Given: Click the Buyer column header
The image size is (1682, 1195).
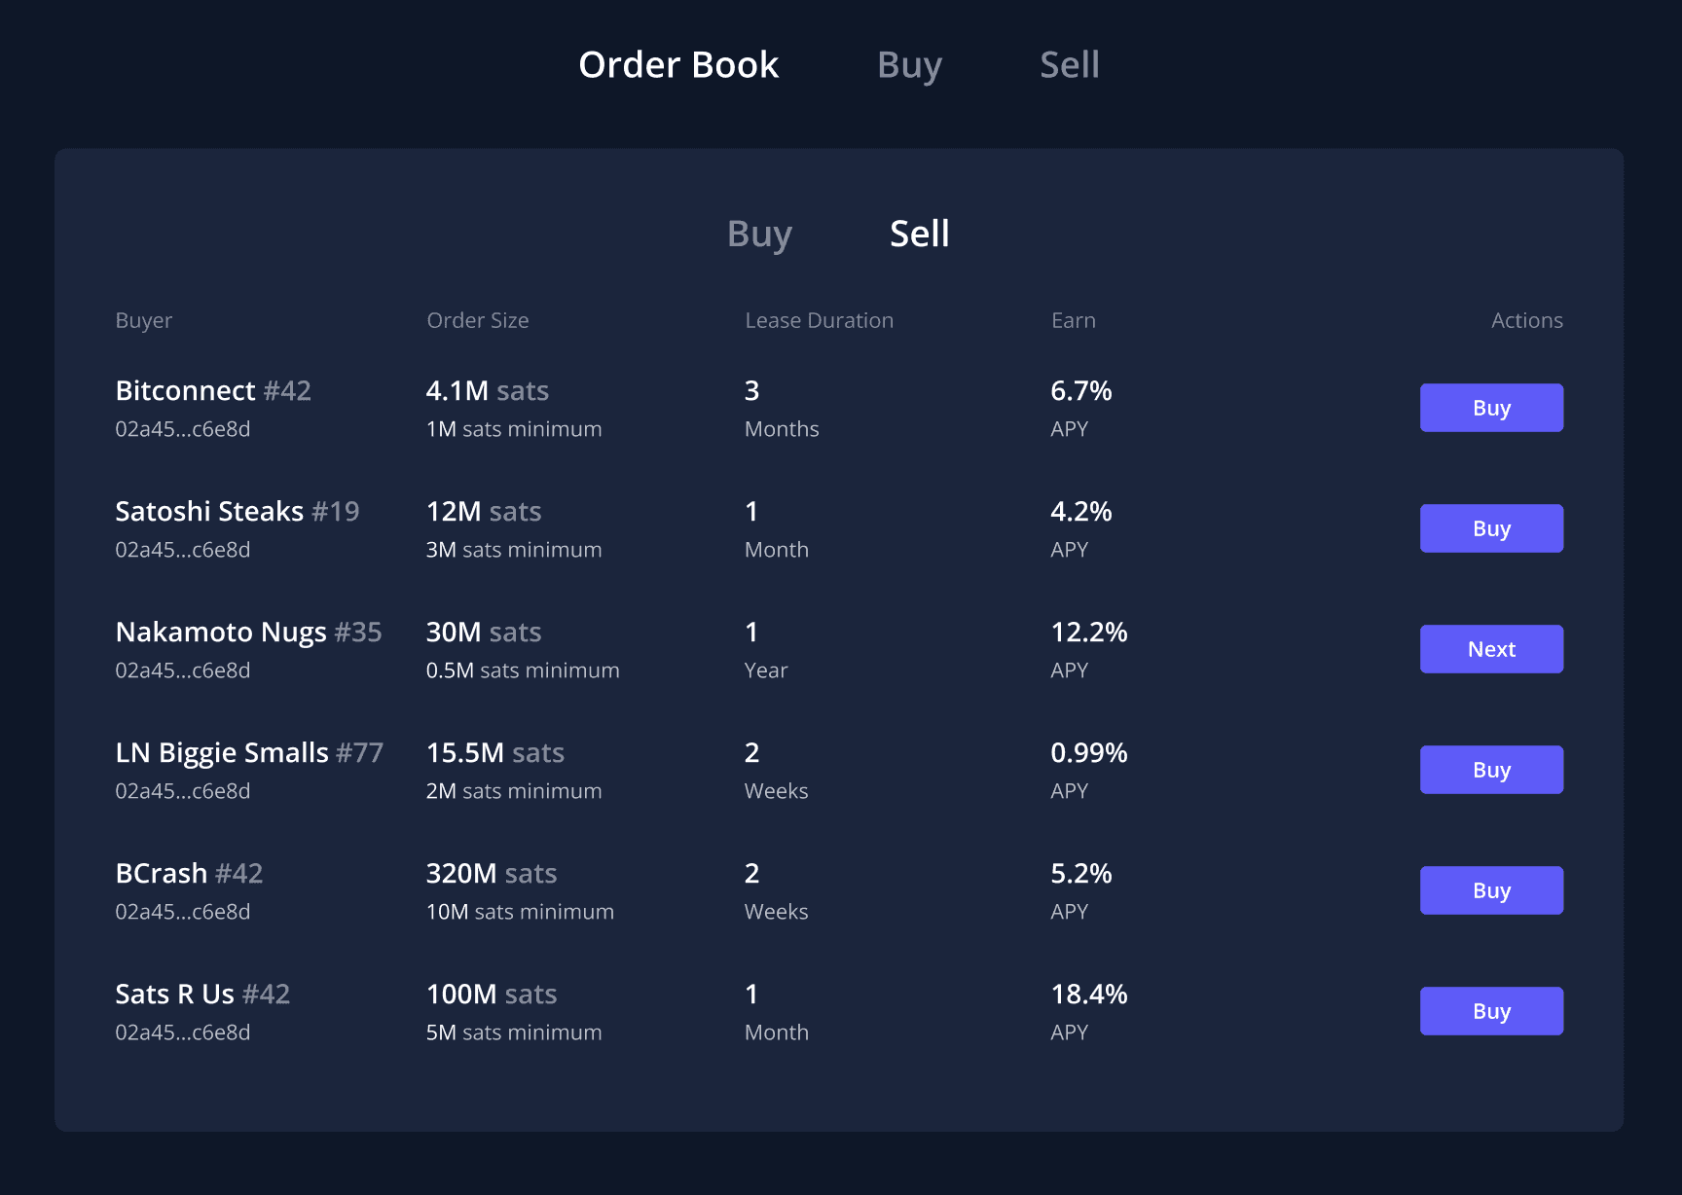Looking at the screenshot, I should [x=144, y=320].
